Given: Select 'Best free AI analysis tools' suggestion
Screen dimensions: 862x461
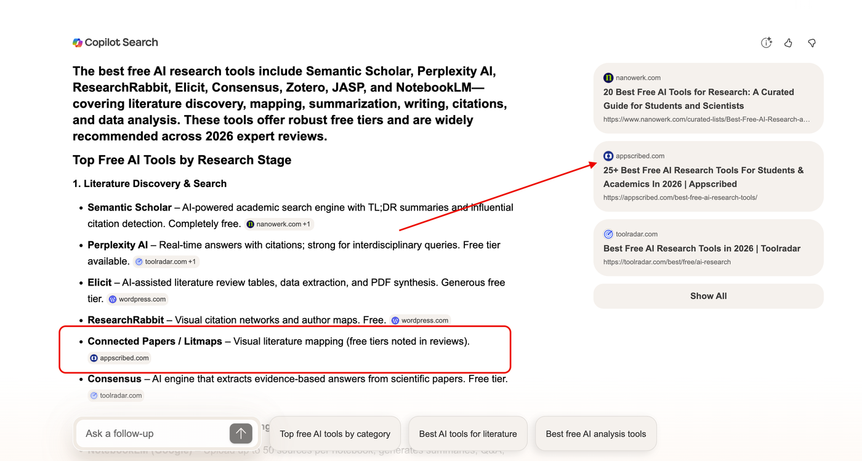Looking at the screenshot, I should pos(596,434).
